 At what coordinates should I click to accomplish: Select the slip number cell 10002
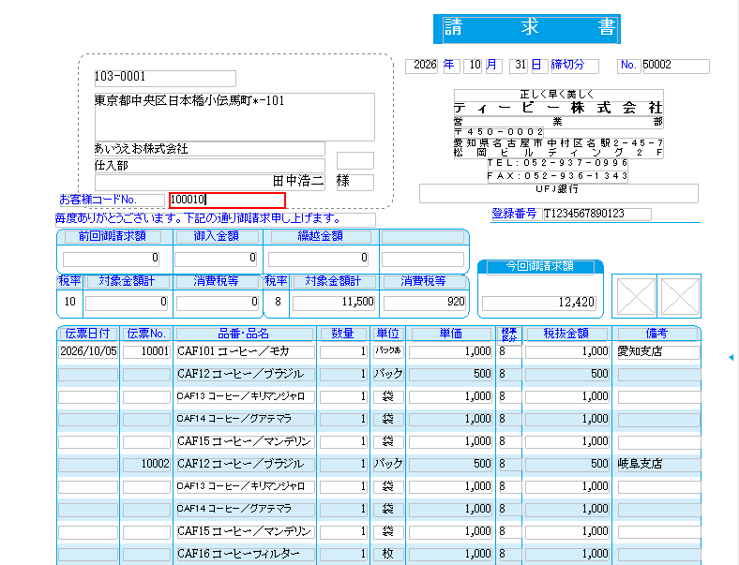146,464
